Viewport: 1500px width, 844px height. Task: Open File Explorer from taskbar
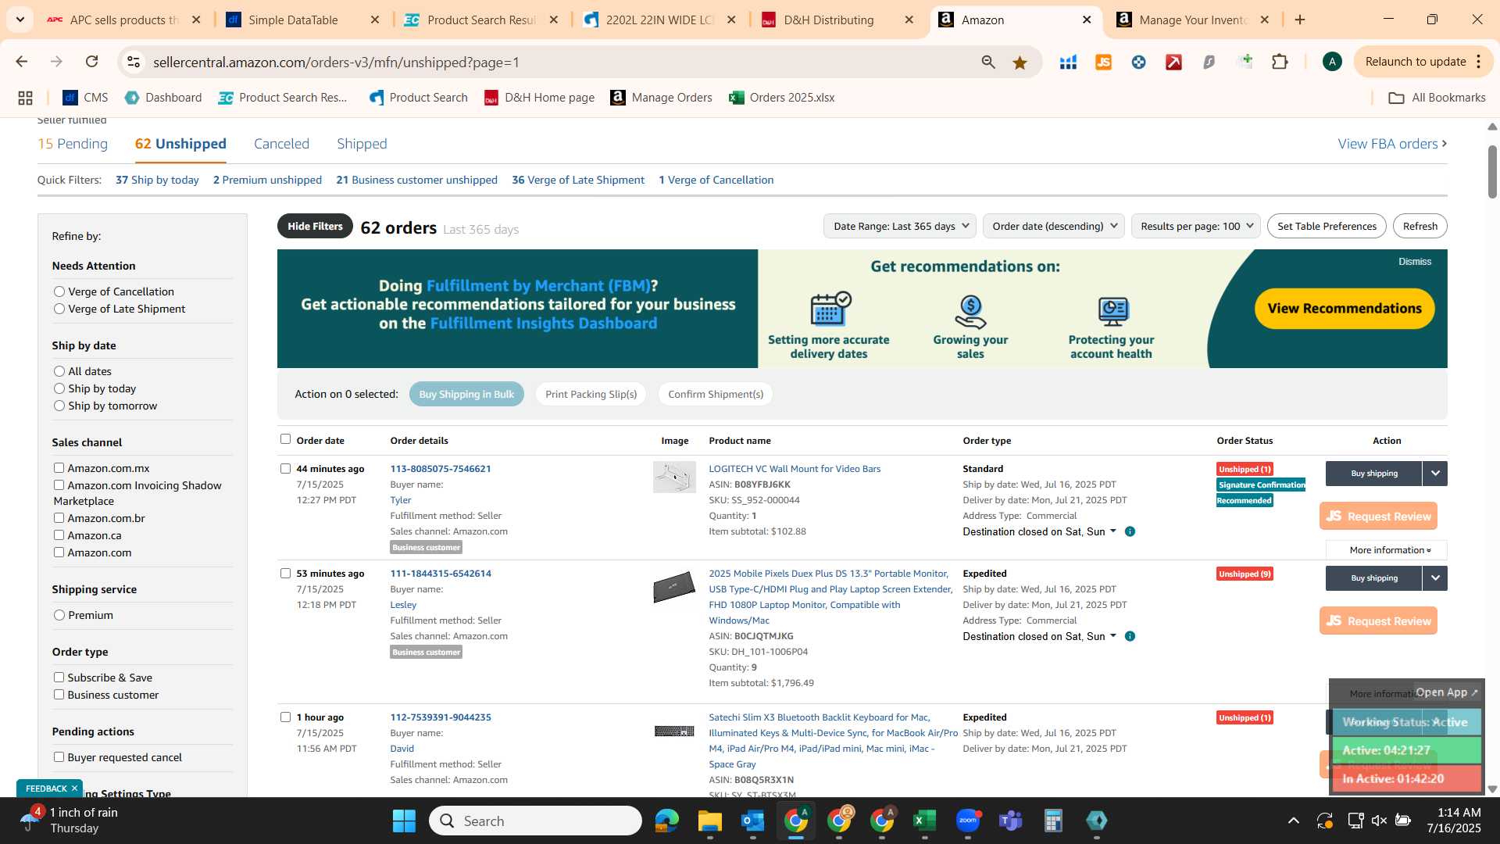pyautogui.click(x=709, y=821)
